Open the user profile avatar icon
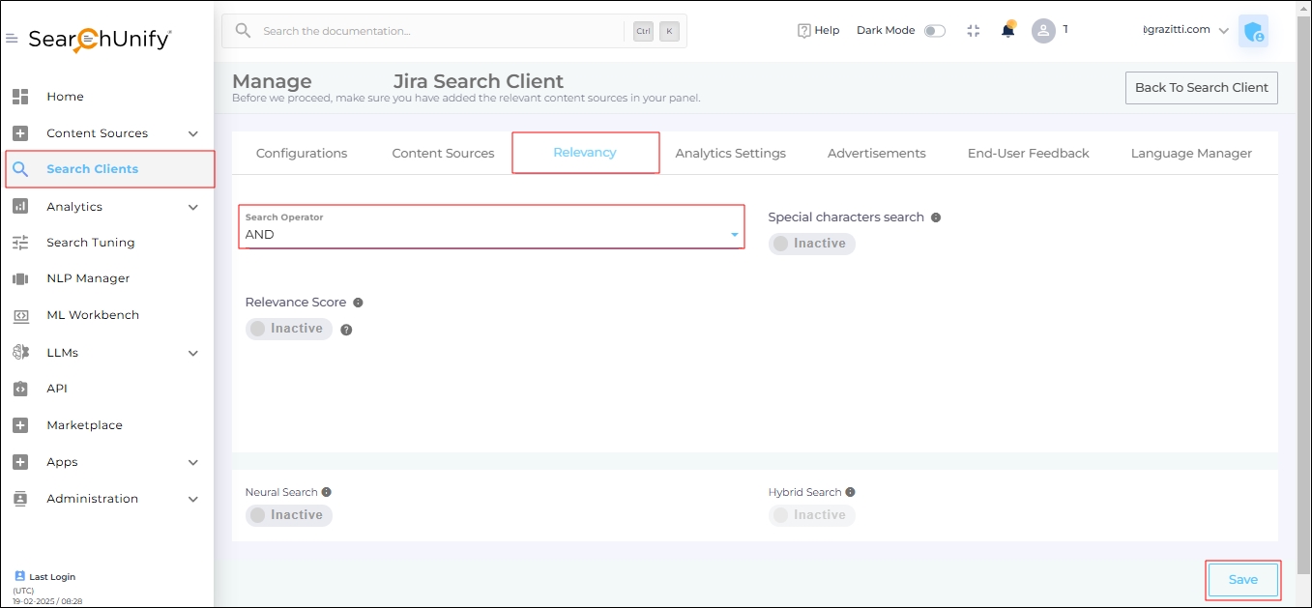The width and height of the screenshot is (1312, 608). coord(1043,31)
